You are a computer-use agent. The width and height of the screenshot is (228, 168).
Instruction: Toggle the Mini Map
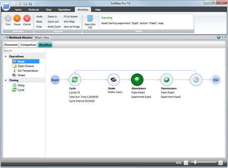[x=69, y=22]
